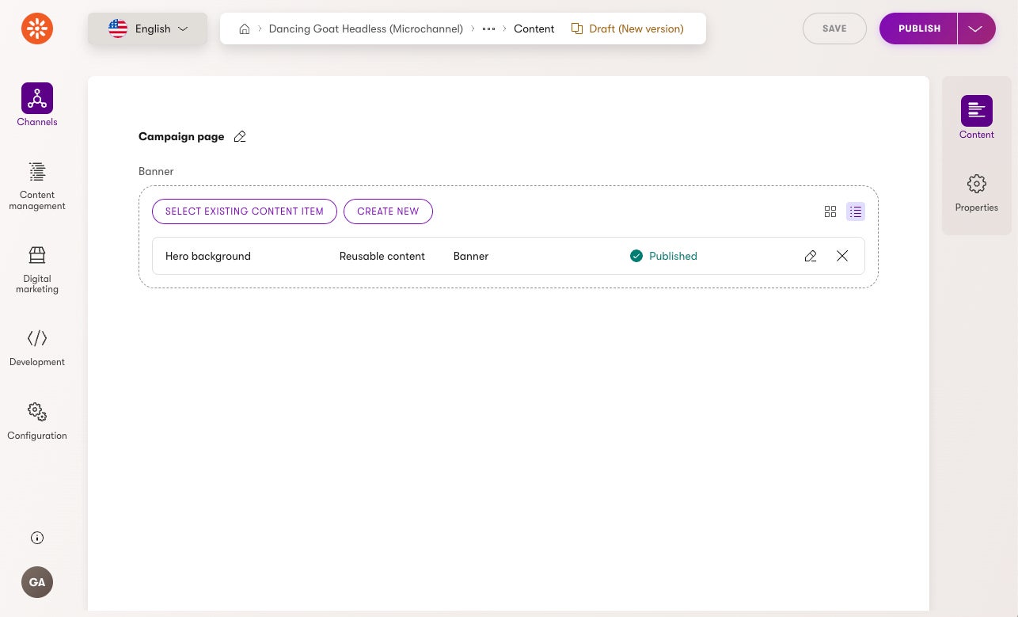Switch Banner items to list view
1018x617 pixels.
point(856,211)
